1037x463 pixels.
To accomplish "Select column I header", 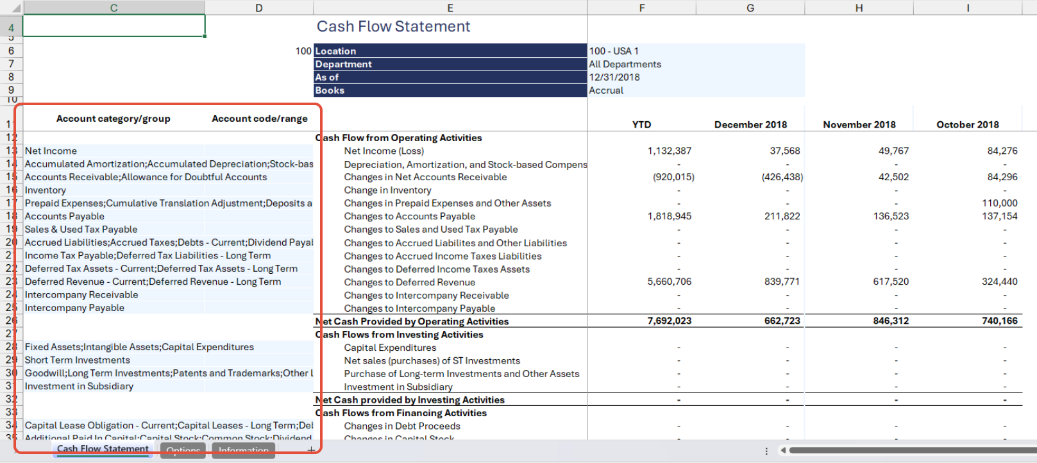I will (968, 8).
